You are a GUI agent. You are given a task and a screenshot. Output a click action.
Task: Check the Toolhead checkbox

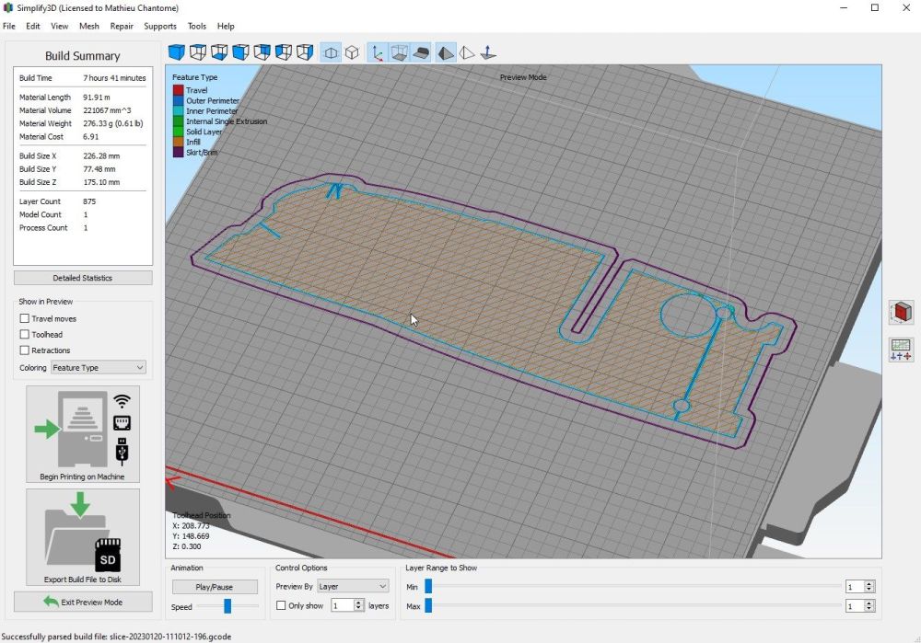pyautogui.click(x=25, y=335)
